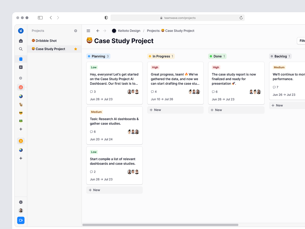Screen dimensions: 305x229
Task: Switch to the Dribbble Shot project
Action: click(x=47, y=40)
